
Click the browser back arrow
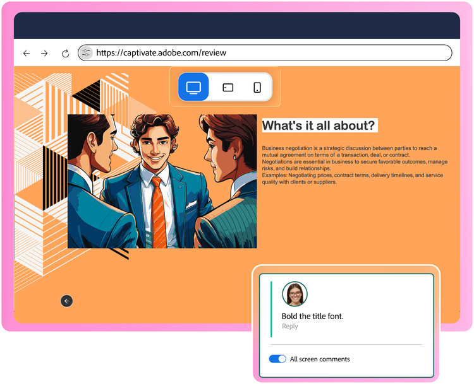pos(27,54)
